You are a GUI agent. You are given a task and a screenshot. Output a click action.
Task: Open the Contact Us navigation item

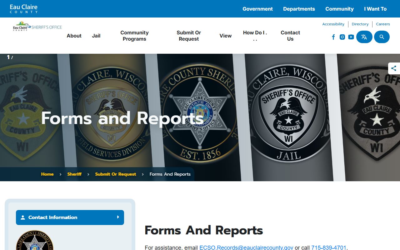[x=290, y=36]
